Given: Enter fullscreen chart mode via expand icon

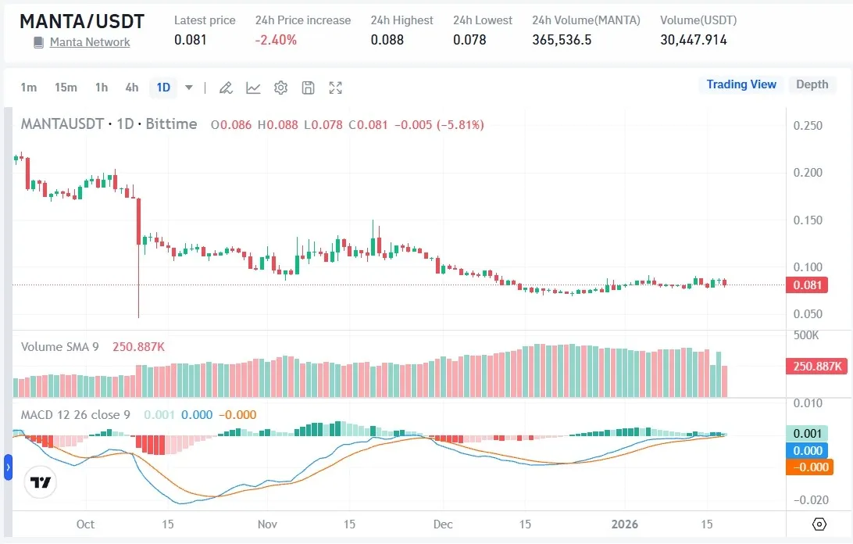Looking at the screenshot, I should (x=335, y=88).
